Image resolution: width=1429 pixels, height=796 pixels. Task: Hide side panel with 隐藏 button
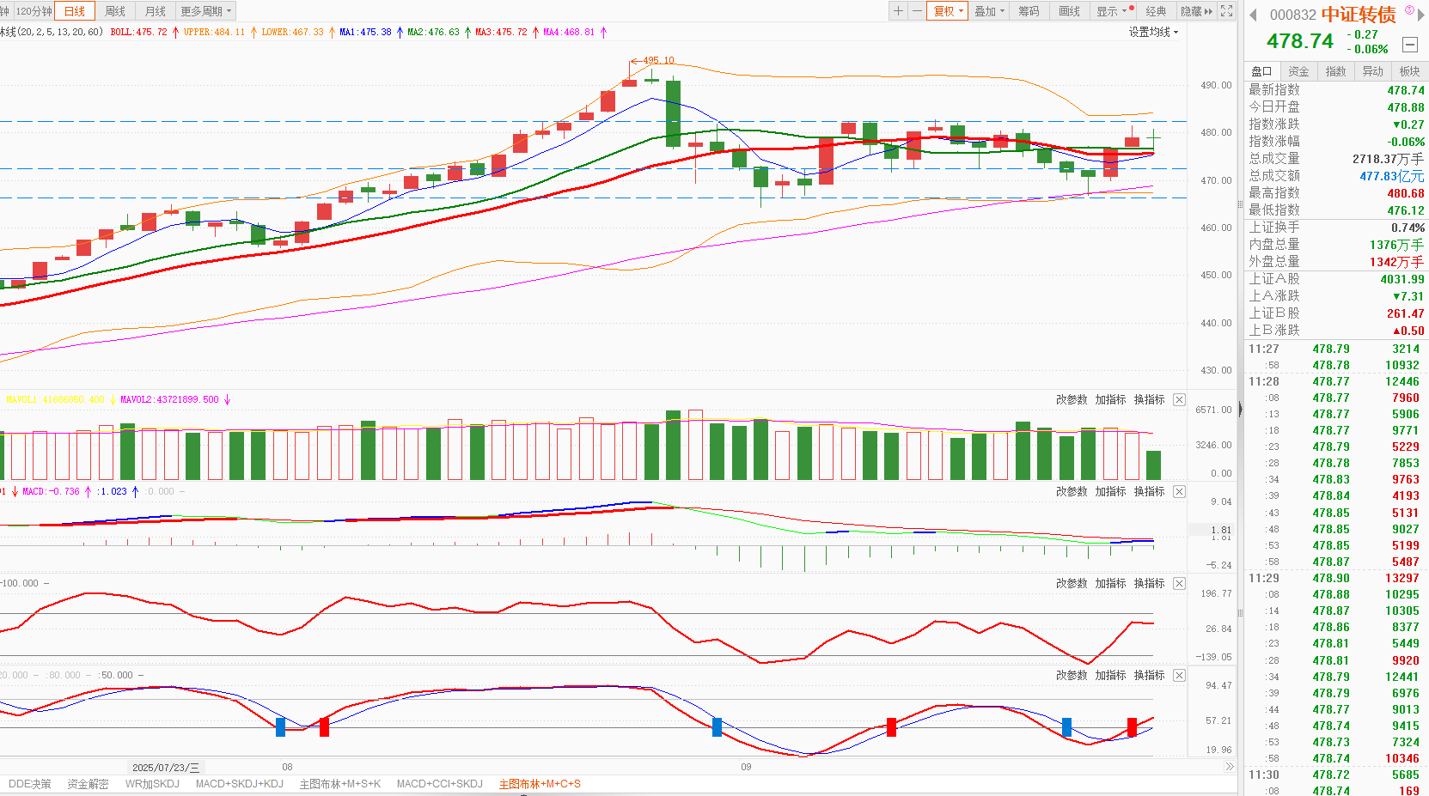tap(1196, 11)
